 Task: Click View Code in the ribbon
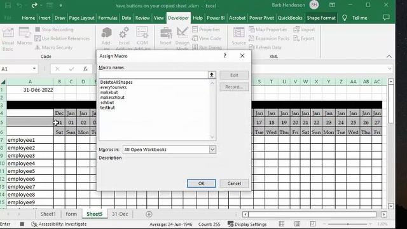pos(207,38)
